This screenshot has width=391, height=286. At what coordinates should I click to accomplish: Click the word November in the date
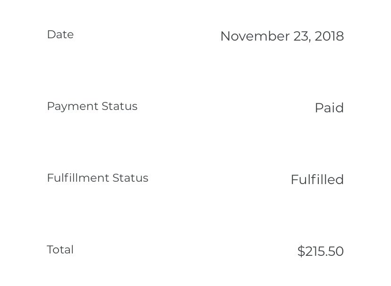click(x=255, y=36)
